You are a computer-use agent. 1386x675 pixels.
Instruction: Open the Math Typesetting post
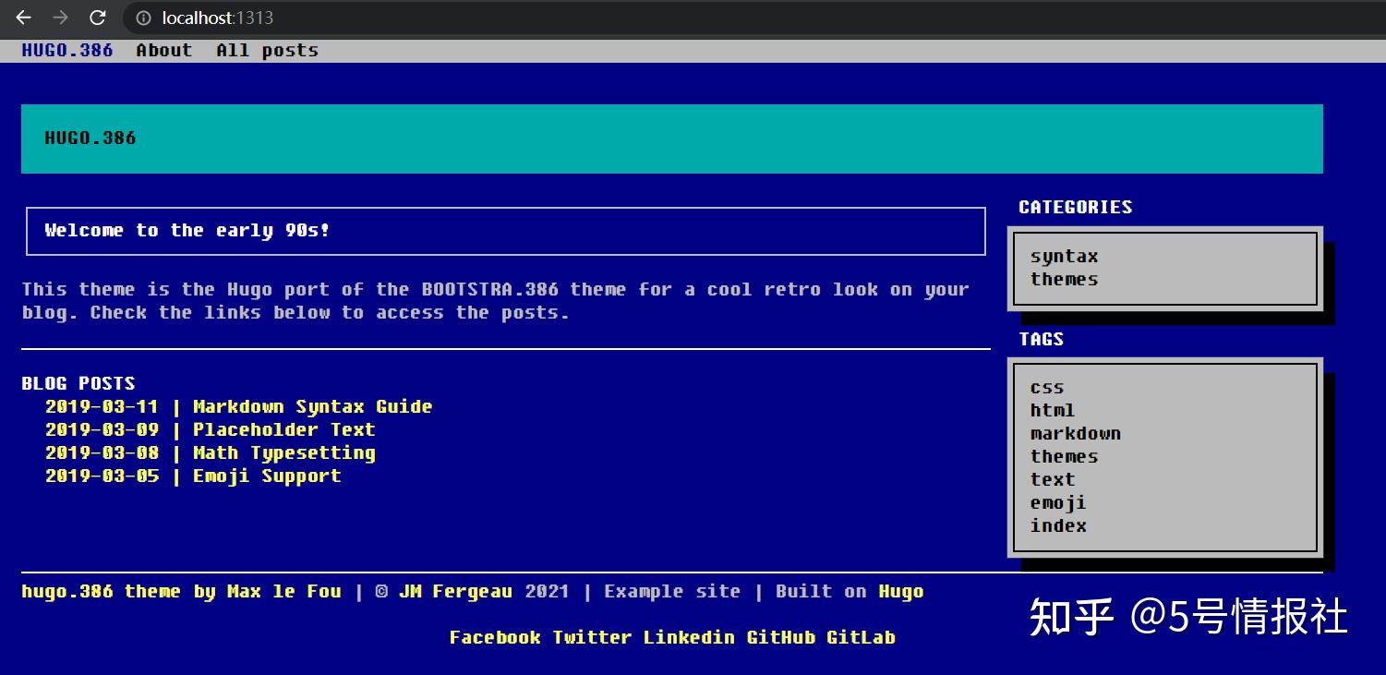click(x=283, y=453)
